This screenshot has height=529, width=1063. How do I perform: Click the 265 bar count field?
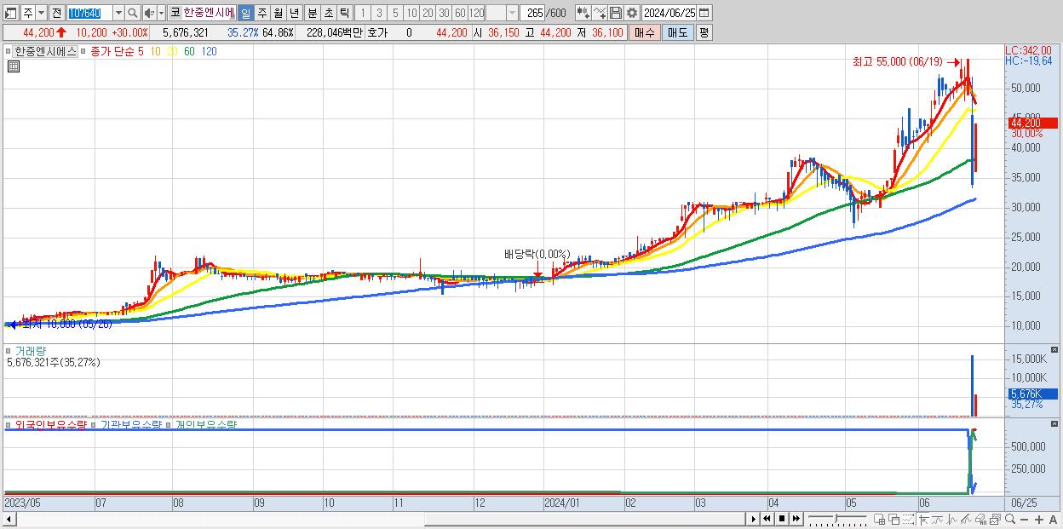point(533,13)
